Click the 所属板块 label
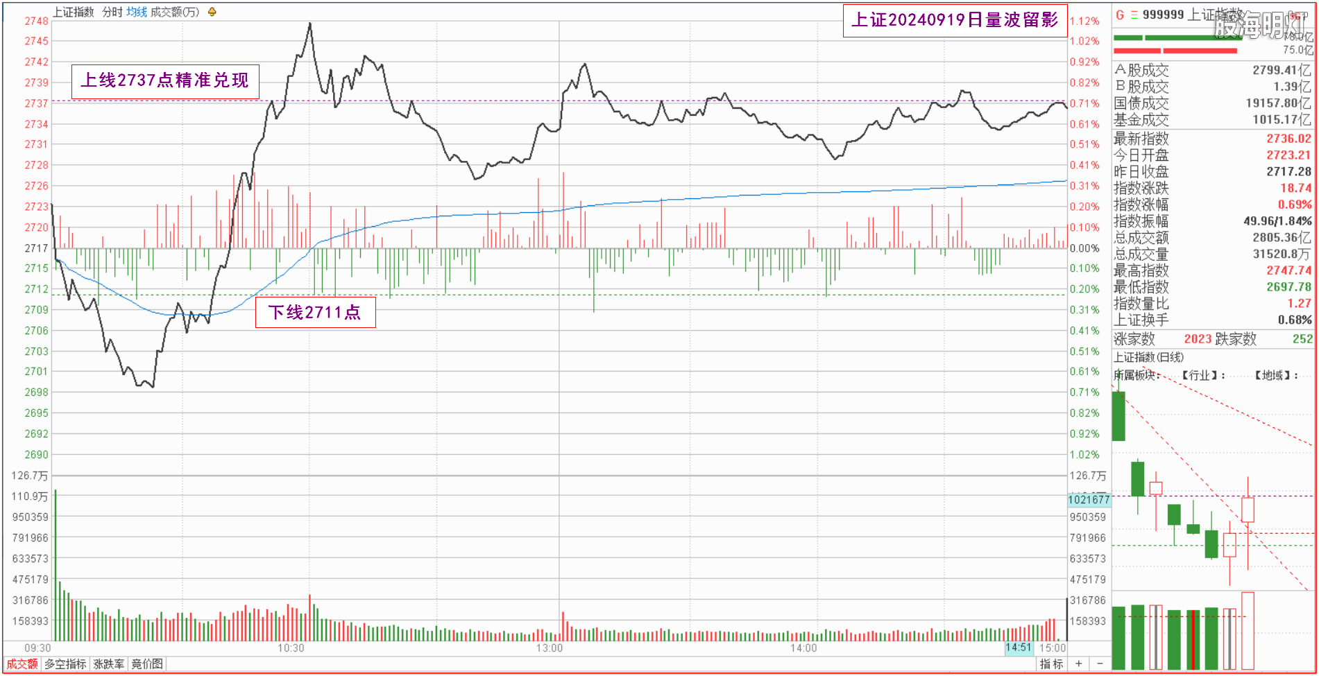The image size is (1319, 676). pyautogui.click(x=1135, y=375)
